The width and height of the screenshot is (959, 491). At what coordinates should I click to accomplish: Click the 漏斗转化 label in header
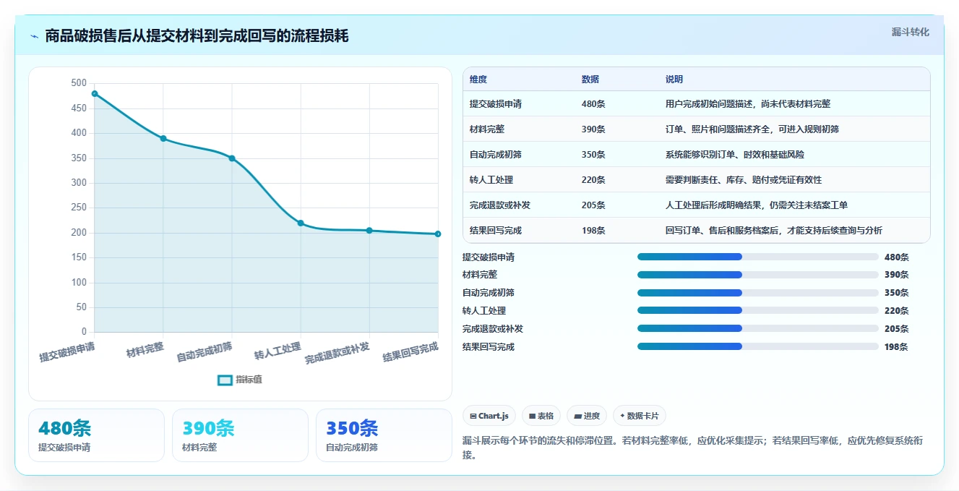tap(911, 33)
